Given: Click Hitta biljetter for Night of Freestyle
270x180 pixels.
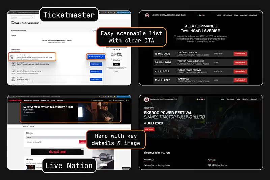Looking at the screenshot, I should click(96, 64).
